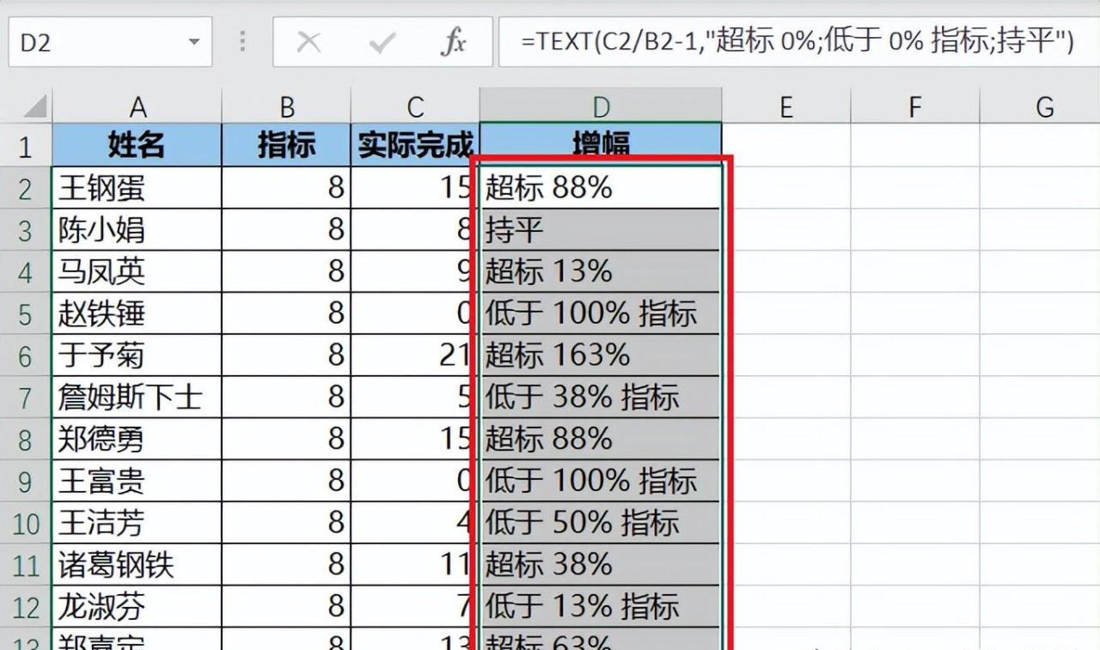Select row 10 header
Viewport: 1100px width, 650px height.
click(x=25, y=523)
